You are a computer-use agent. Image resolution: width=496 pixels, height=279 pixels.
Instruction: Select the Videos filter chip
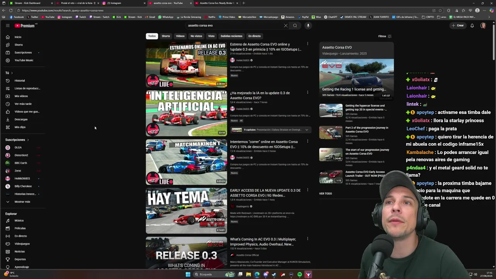click(x=180, y=36)
